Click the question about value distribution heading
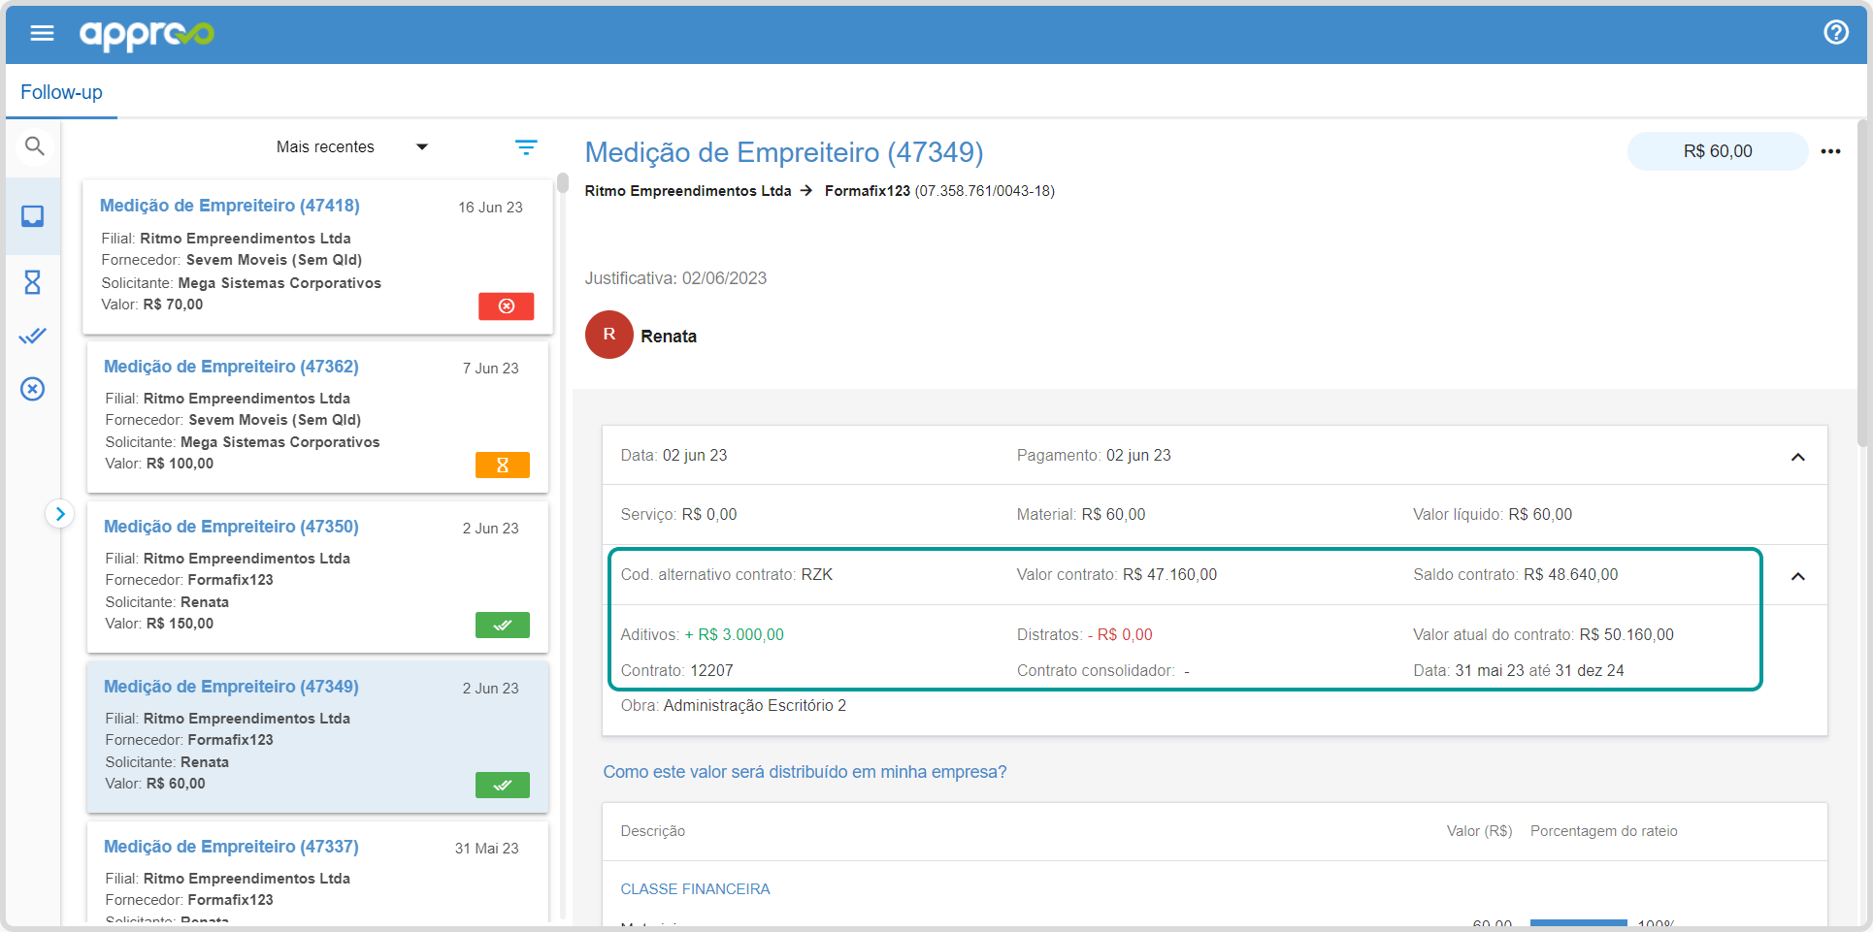 tap(805, 772)
